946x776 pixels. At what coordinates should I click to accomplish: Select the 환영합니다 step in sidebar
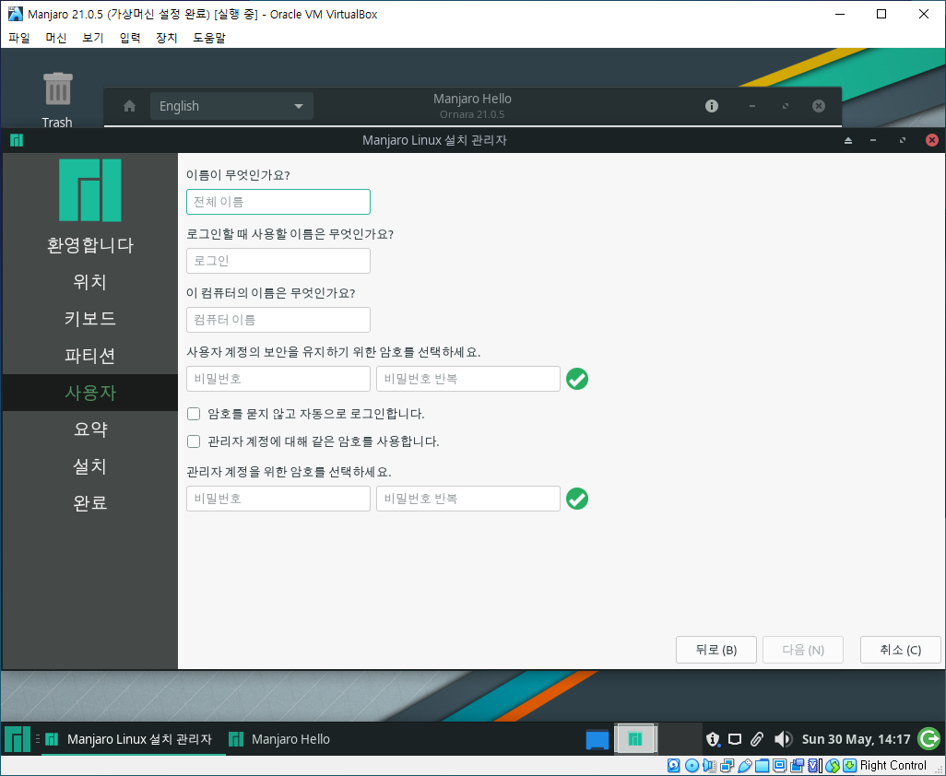(x=90, y=245)
